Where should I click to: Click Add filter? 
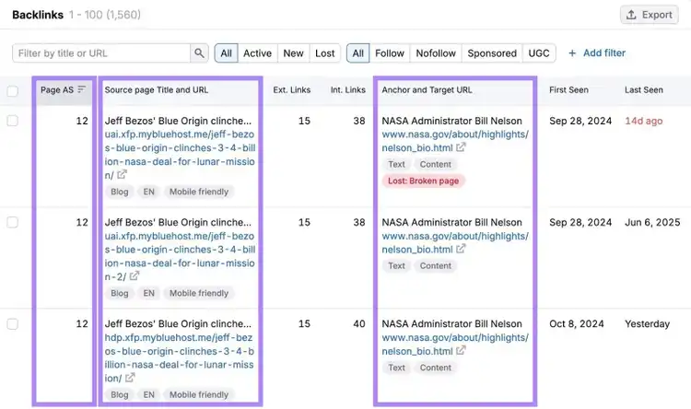[597, 53]
